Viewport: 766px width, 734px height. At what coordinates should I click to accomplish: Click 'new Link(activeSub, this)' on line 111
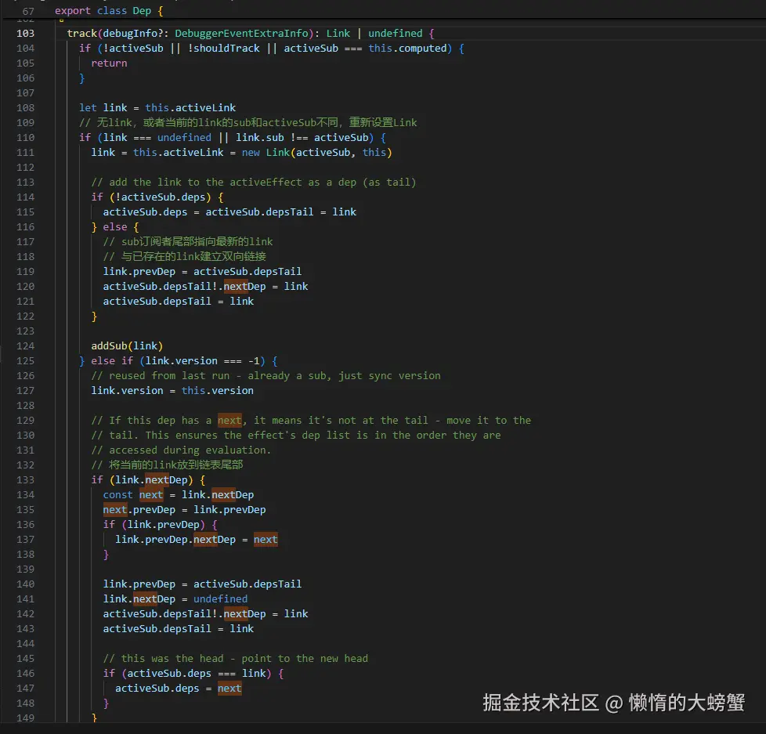(317, 153)
